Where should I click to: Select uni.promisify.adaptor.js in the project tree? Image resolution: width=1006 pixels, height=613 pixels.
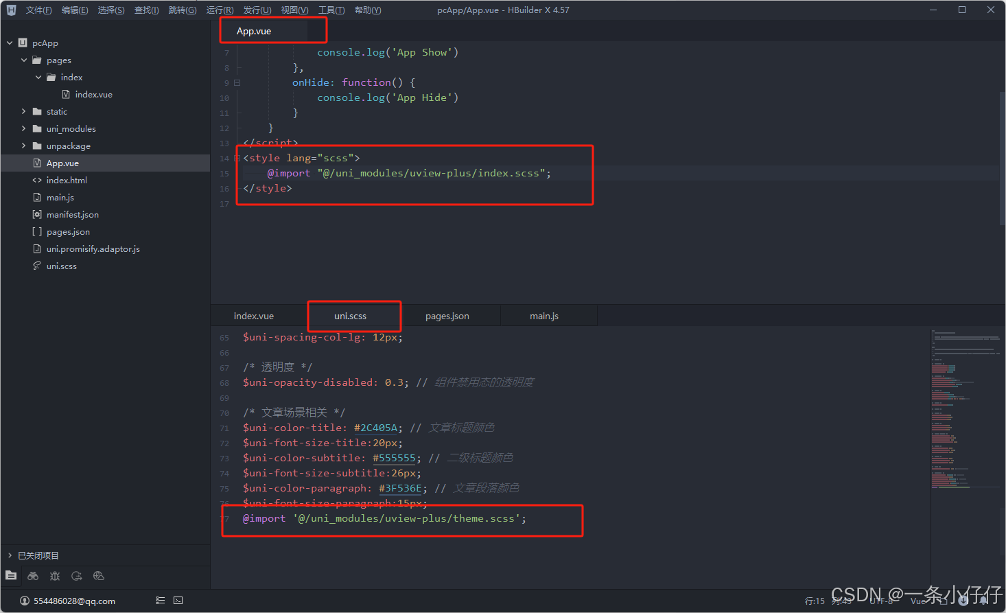pyautogui.click(x=105, y=248)
